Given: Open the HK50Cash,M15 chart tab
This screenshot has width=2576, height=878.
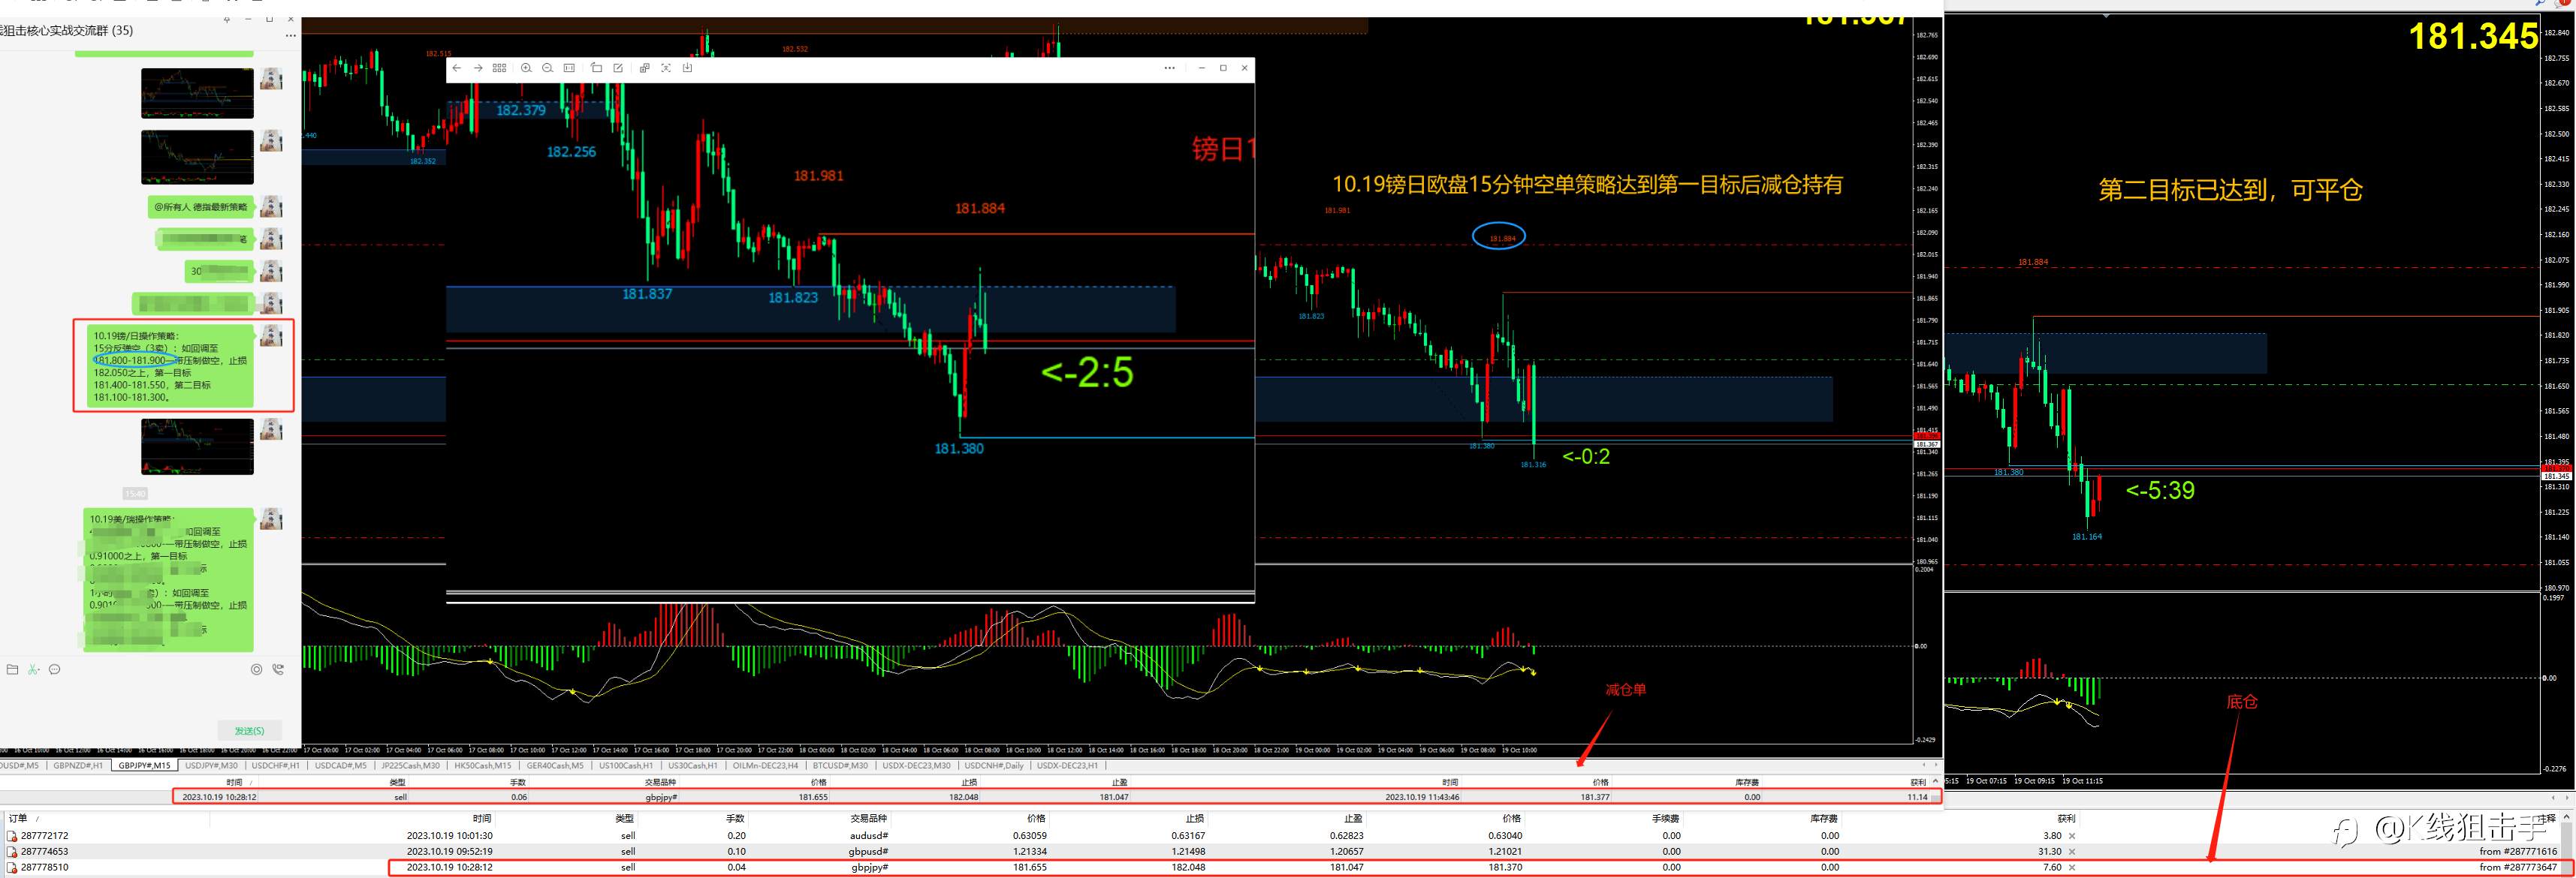Looking at the screenshot, I should pyautogui.click(x=482, y=766).
